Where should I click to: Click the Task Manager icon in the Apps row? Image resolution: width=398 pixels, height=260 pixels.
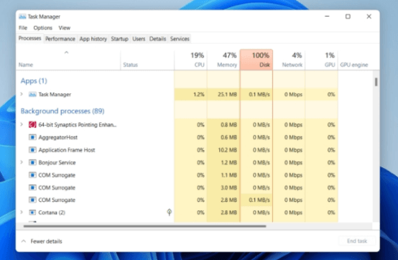tap(32, 94)
